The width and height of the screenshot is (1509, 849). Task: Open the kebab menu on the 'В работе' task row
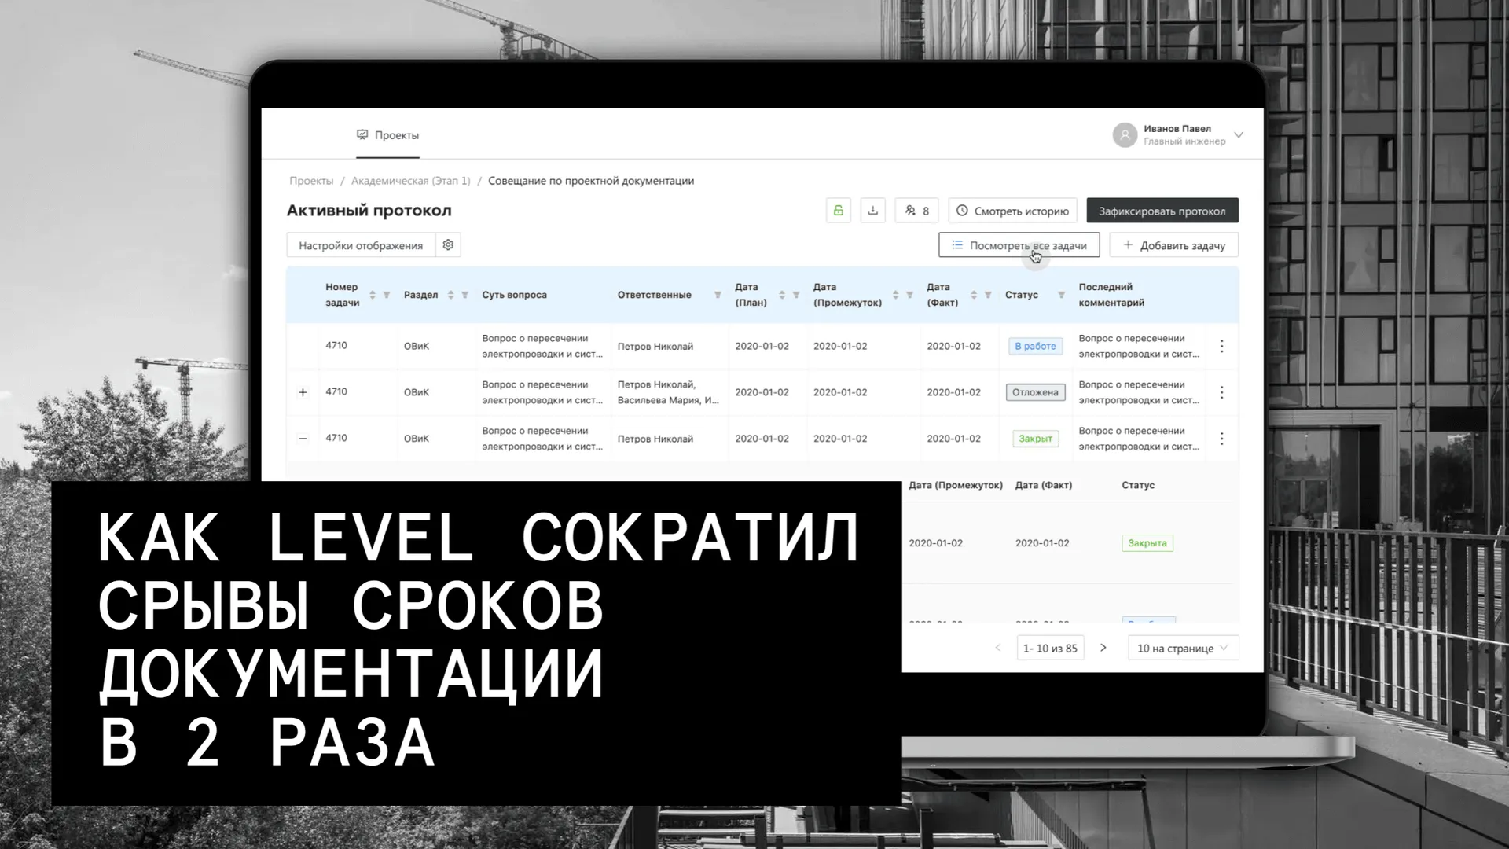[1221, 346]
